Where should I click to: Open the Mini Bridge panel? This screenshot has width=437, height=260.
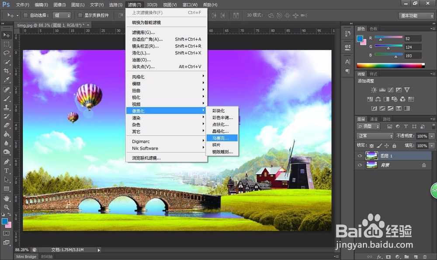pos(26,256)
